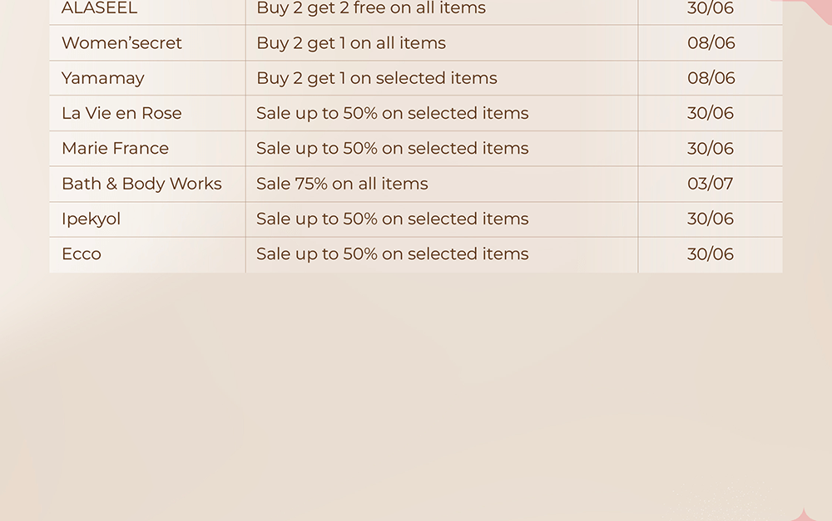Screen dimensions: 832x521
Task: Select the Women'secret brand cell
Action: tap(147, 43)
